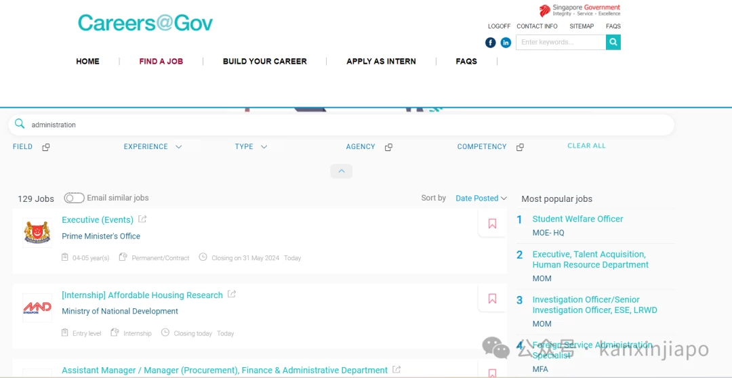Bookmark the Affordable Housing Research internship
The image size is (732, 378).
492,298
